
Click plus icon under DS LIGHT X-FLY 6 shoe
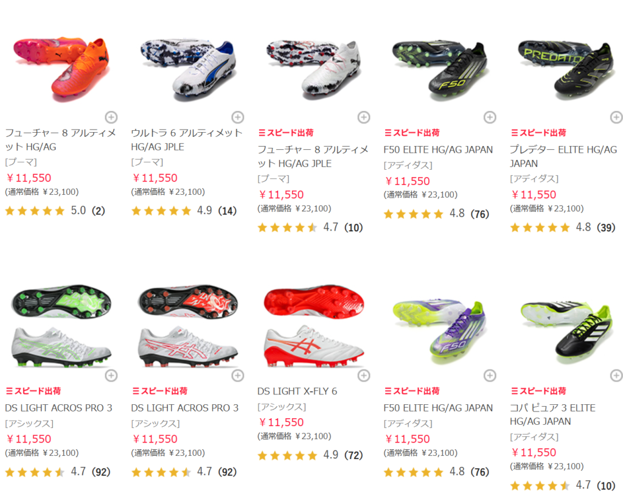tap(364, 375)
